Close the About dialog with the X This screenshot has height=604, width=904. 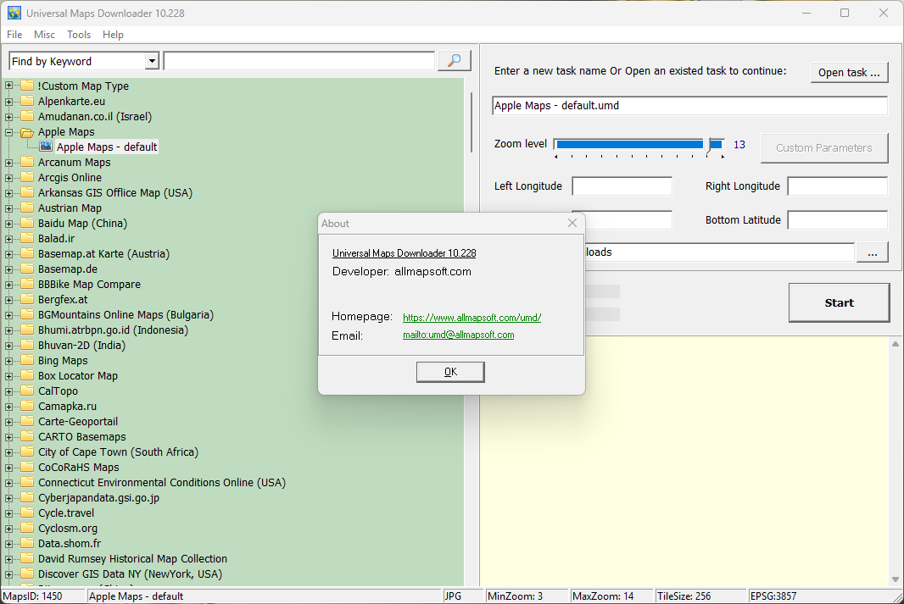(x=572, y=223)
